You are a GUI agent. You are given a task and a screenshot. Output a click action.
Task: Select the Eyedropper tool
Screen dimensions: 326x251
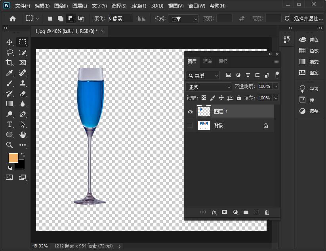[10, 73]
